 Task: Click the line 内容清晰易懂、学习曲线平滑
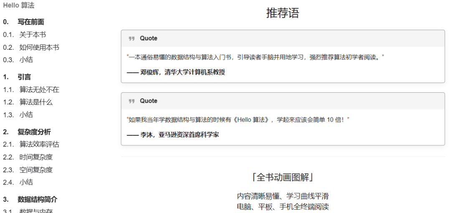pos(283,196)
